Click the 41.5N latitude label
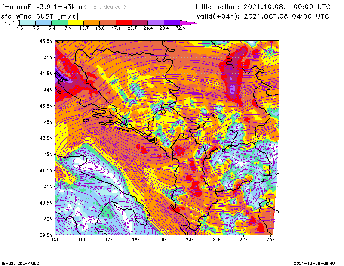This screenshot has height=266, width=344. click(x=46, y=170)
